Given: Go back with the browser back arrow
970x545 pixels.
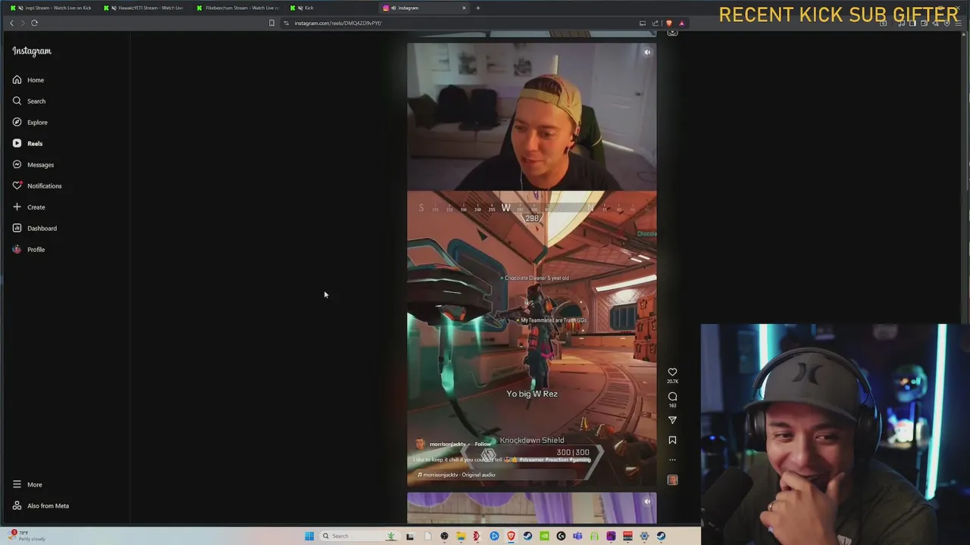Looking at the screenshot, I should click(11, 23).
